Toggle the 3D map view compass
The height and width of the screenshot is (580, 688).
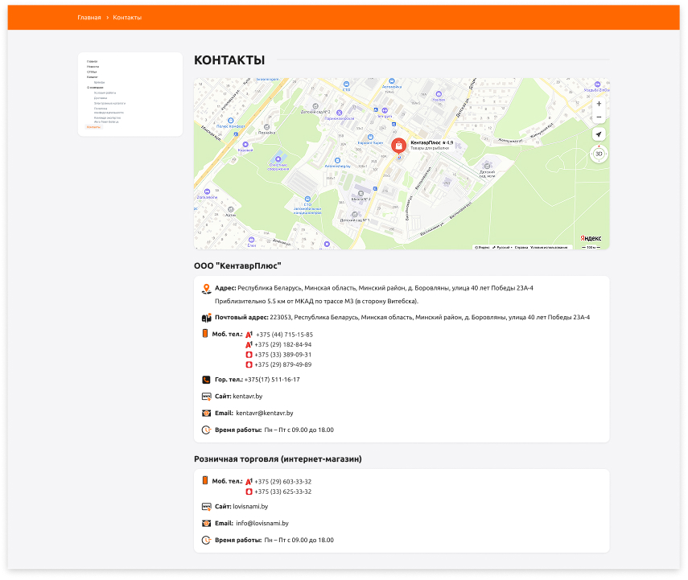point(598,154)
